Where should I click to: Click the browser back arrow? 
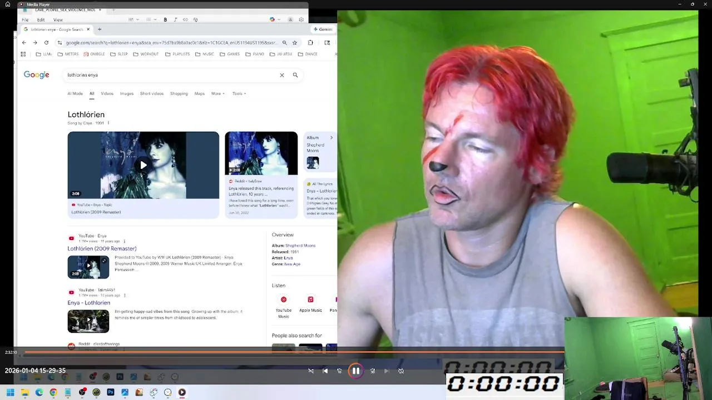coord(24,43)
